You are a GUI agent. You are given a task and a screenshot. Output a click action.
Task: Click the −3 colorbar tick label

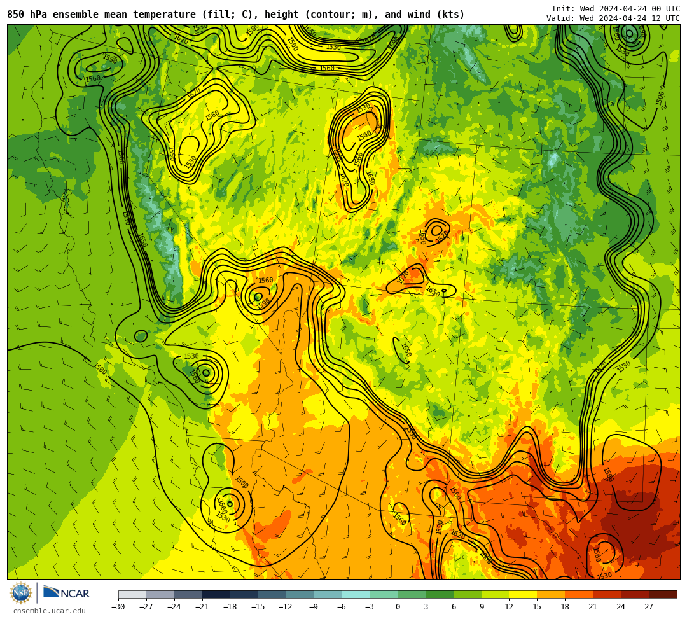tap(370, 607)
